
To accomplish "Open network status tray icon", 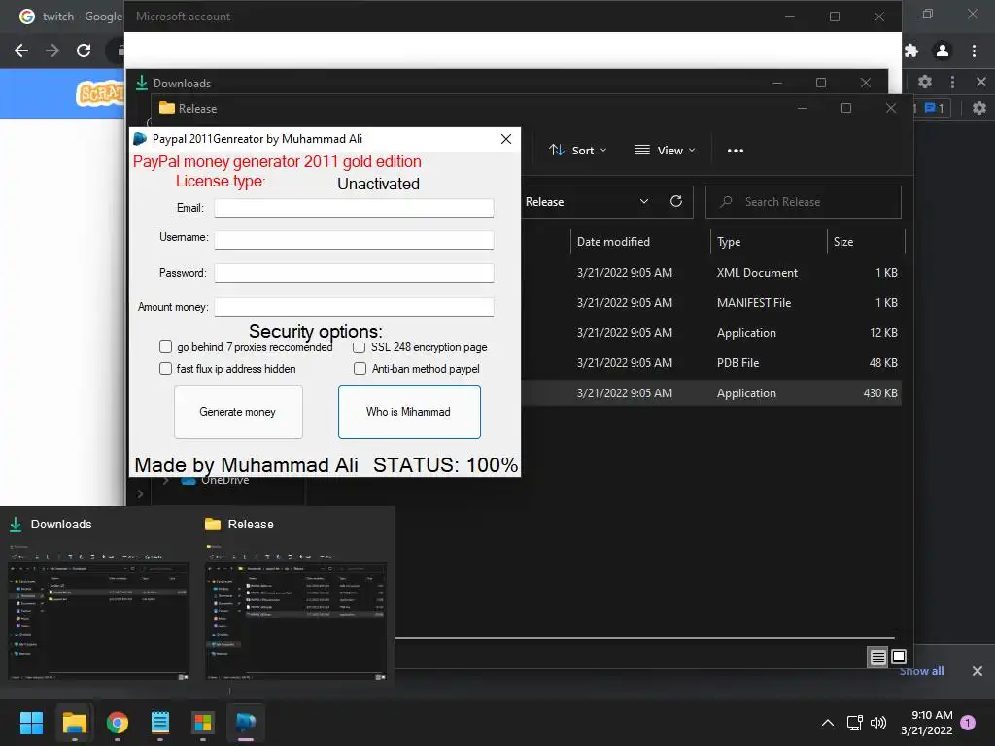I will coord(855,723).
